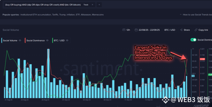Toggle the Social Dominance eye icon
Viewport: 212px width, 107px height.
(47, 41)
